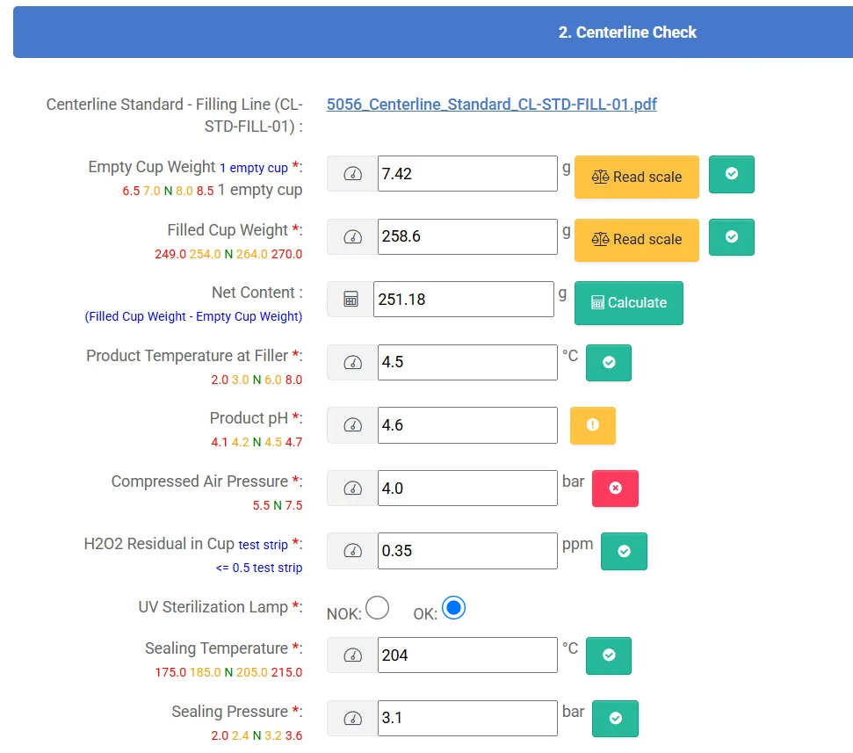Click the Filled Cup Weight input field

[x=467, y=236]
